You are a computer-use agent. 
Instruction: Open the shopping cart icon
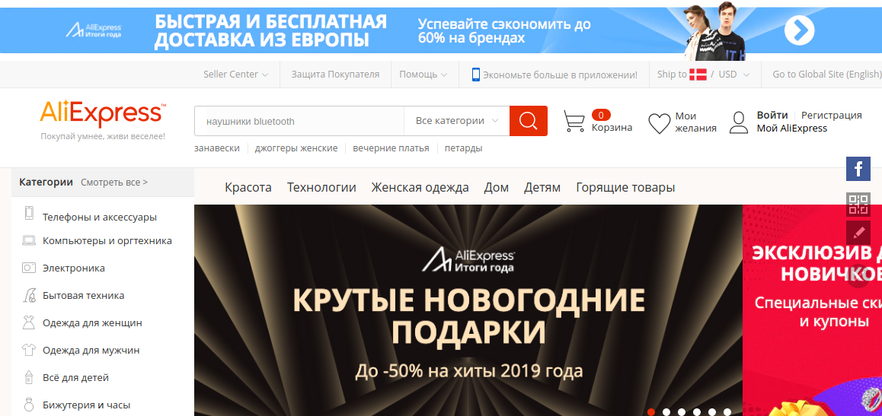coord(574,121)
